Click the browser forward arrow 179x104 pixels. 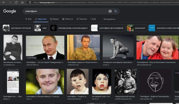pos(10,2)
